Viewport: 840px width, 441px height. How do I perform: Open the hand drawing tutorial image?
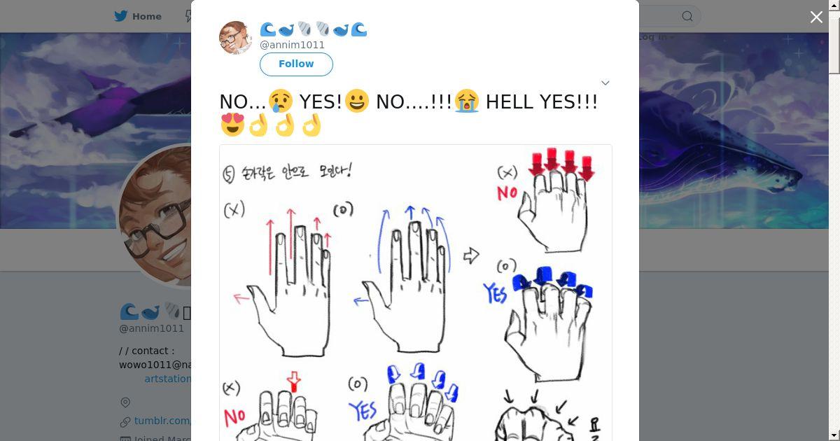pos(416,293)
